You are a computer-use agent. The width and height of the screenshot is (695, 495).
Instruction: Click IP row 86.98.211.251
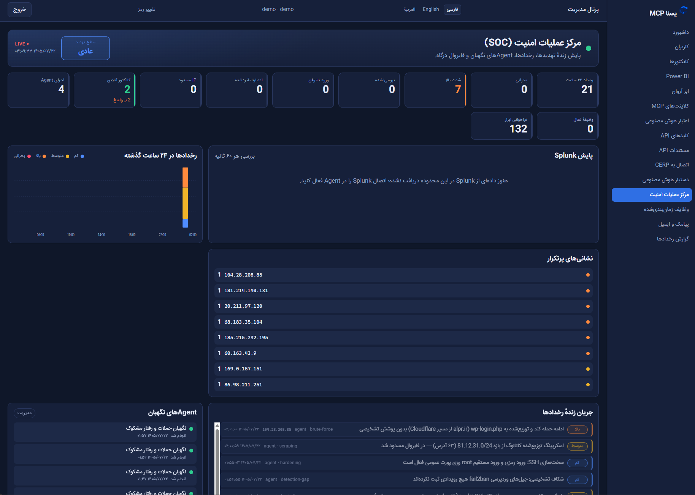pyautogui.click(x=403, y=385)
